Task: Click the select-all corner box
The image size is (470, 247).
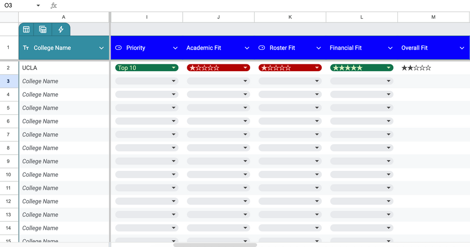Action: point(9,17)
